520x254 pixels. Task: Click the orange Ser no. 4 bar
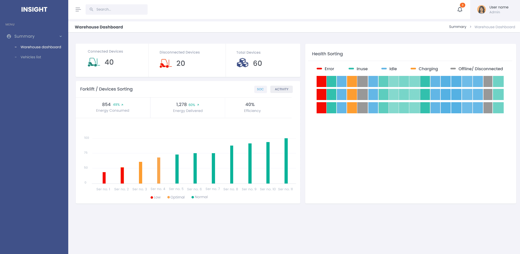[x=159, y=171]
